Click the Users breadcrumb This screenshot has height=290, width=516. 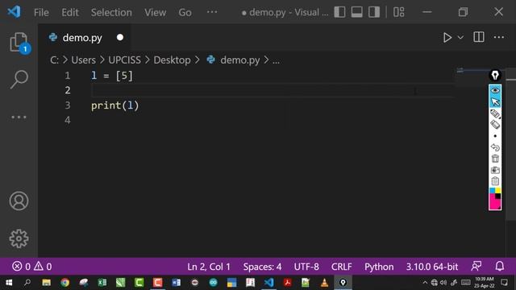point(83,60)
